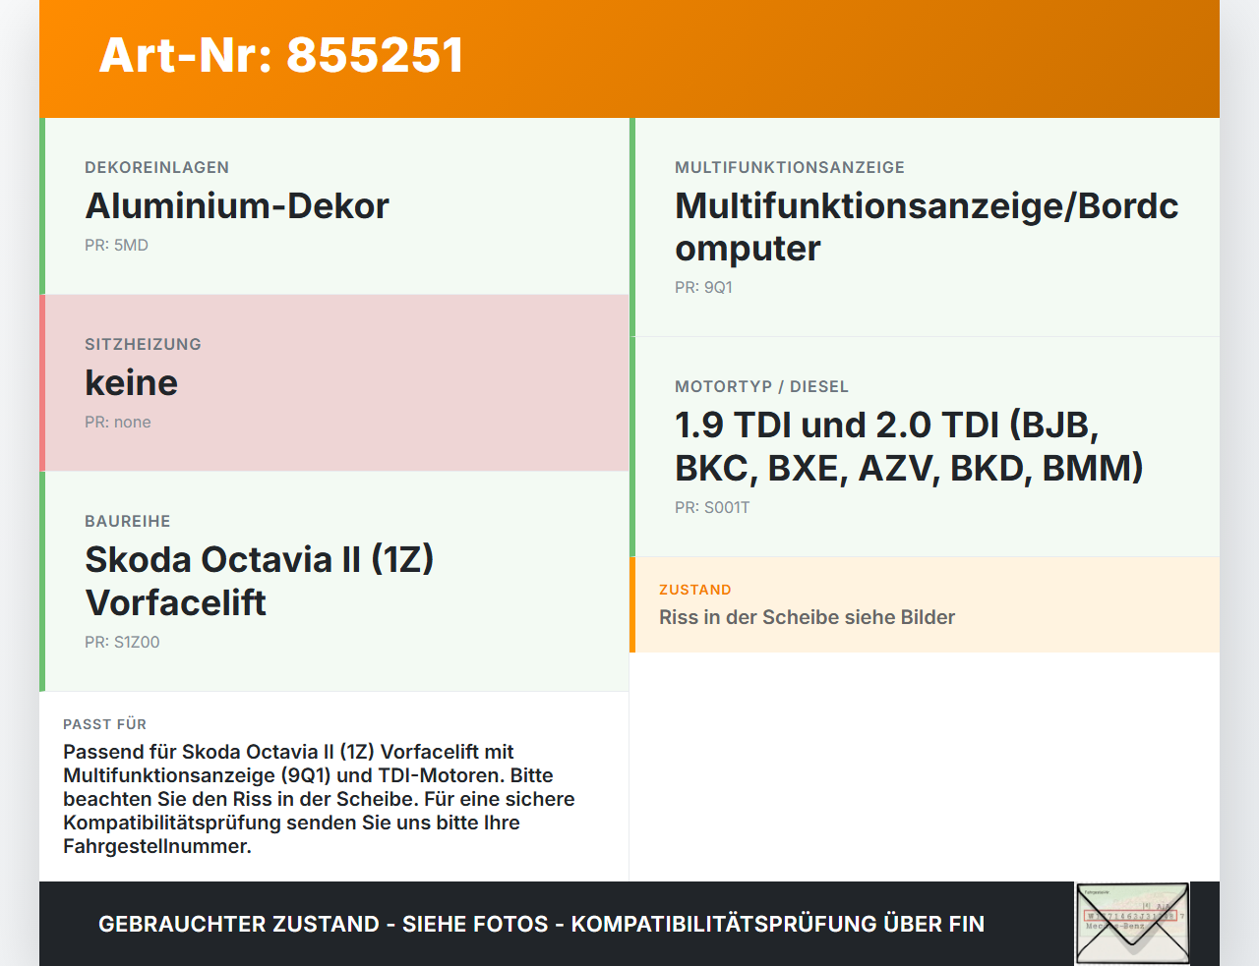The image size is (1259, 966).
Task: Click the PASST FÜR section label
Action: click(x=104, y=724)
